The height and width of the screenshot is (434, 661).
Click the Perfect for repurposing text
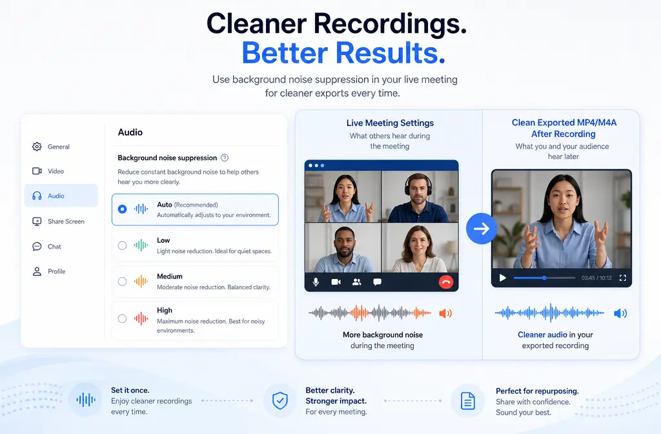tap(537, 391)
